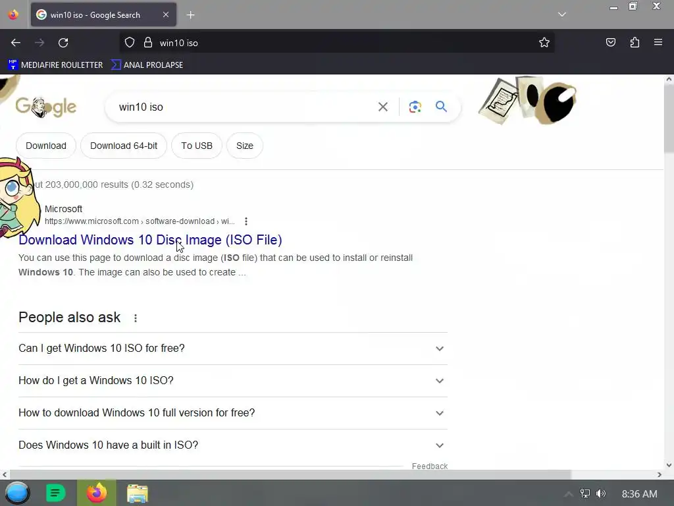Click the Microsoft site name text
This screenshot has height=506, width=674.
[63, 209]
